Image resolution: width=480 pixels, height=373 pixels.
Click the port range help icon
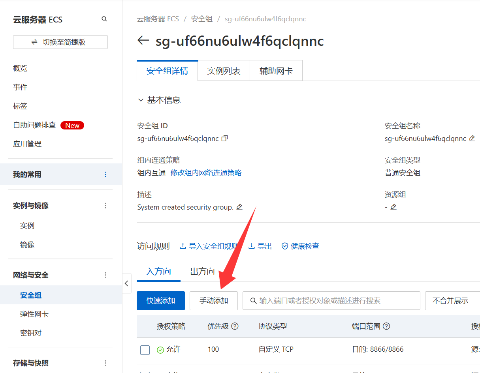point(387,326)
